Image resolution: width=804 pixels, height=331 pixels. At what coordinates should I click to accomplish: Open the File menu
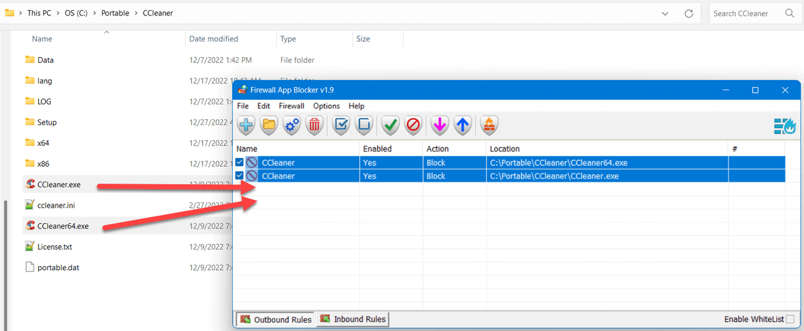click(243, 106)
